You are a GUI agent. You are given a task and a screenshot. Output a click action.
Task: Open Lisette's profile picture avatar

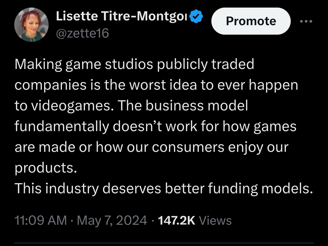(31, 25)
